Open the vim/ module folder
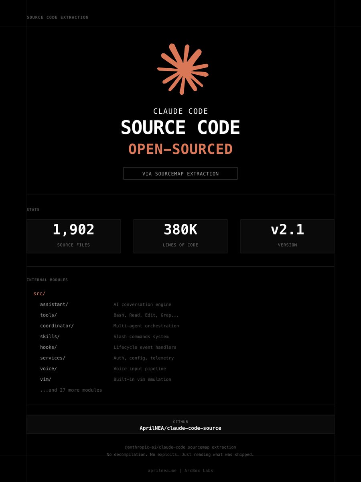 [46, 379]
